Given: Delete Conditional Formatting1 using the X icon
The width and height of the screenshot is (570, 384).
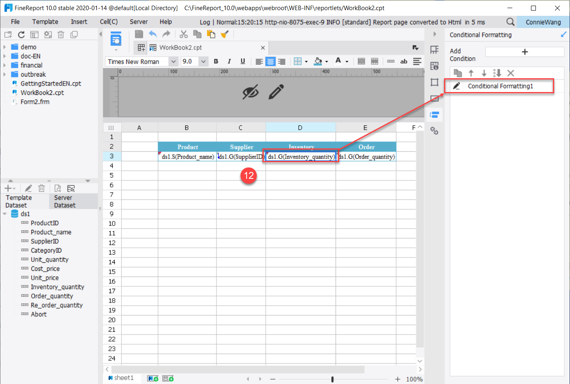Looking at the screenshot, I should click(511, 73).
